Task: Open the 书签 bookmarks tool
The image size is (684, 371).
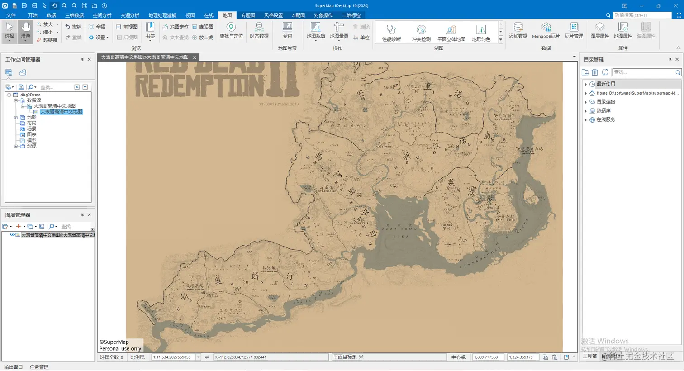Action: point(150,31)
